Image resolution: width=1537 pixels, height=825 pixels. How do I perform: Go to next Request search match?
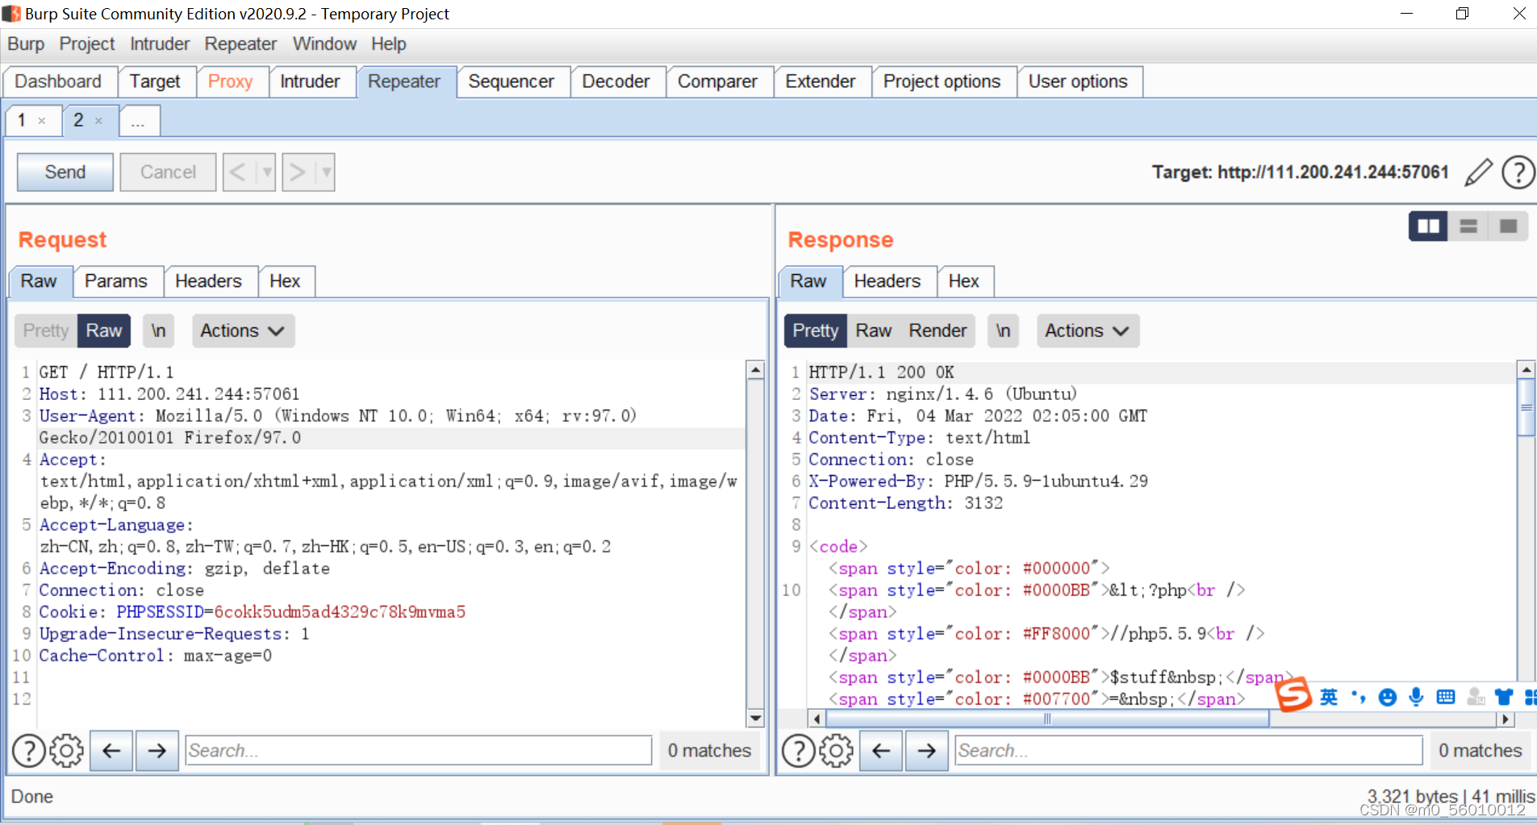[157, 751]
